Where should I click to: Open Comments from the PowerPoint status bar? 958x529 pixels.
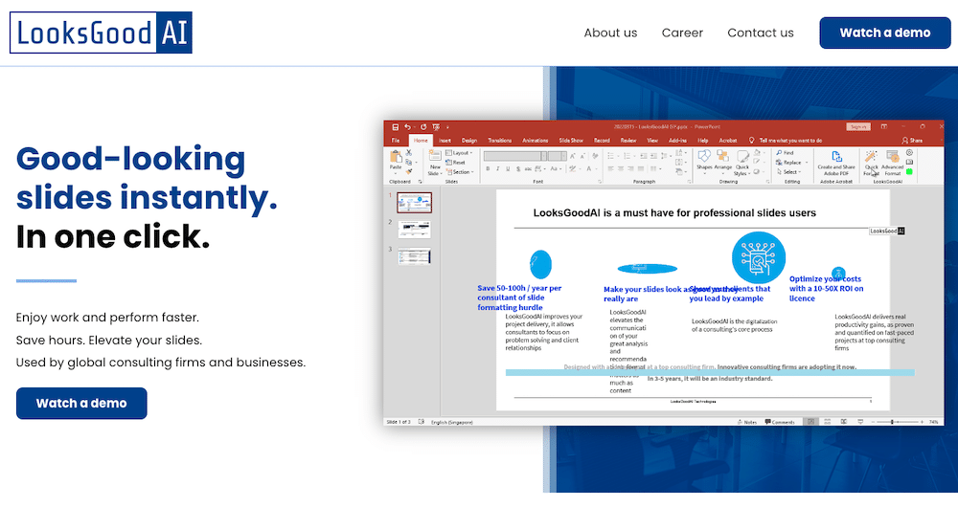click(780, 422)
